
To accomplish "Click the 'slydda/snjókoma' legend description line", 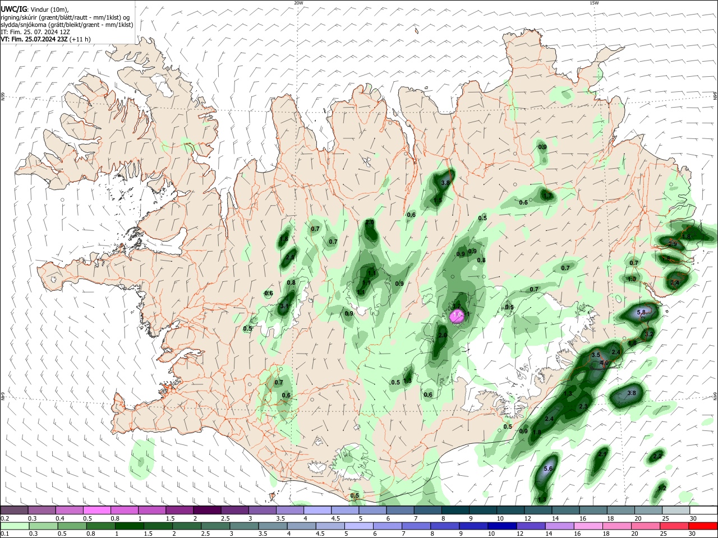I will pyautogui.click(x=67, y=25).
